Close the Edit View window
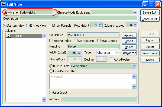 pyautogui.click(x=158, y=4)
